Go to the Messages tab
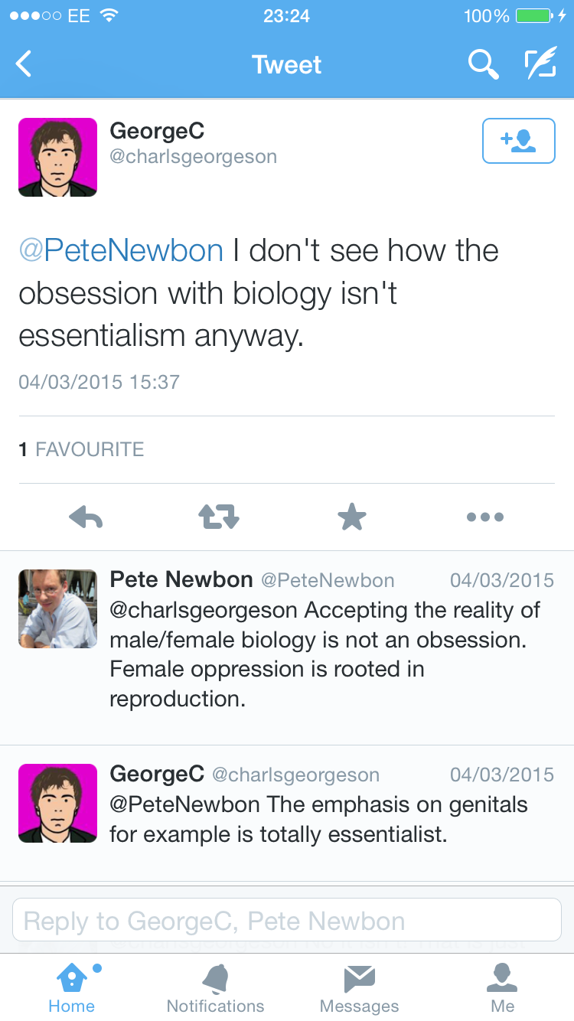The image size is (574, 1021). [x=359, y=988]
